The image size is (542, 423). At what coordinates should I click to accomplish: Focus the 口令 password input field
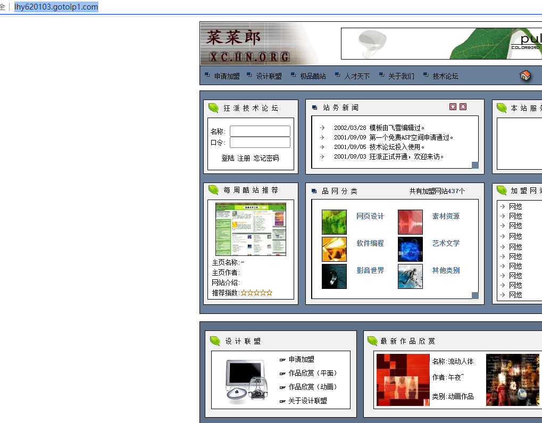260,143
